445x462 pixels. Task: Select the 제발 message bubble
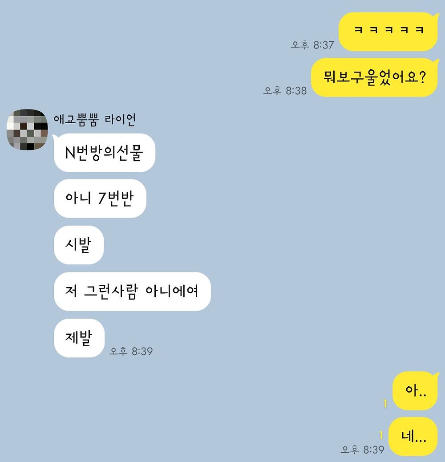pyautogui.click(x=79, y=338)
